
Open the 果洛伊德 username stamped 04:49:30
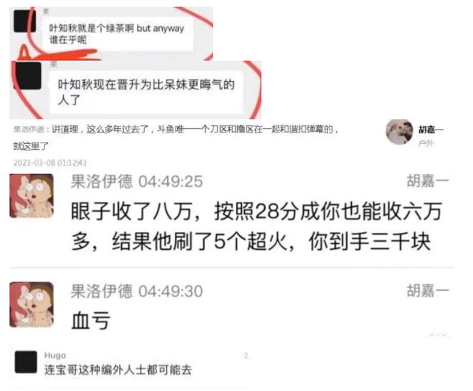coord(102,291)
